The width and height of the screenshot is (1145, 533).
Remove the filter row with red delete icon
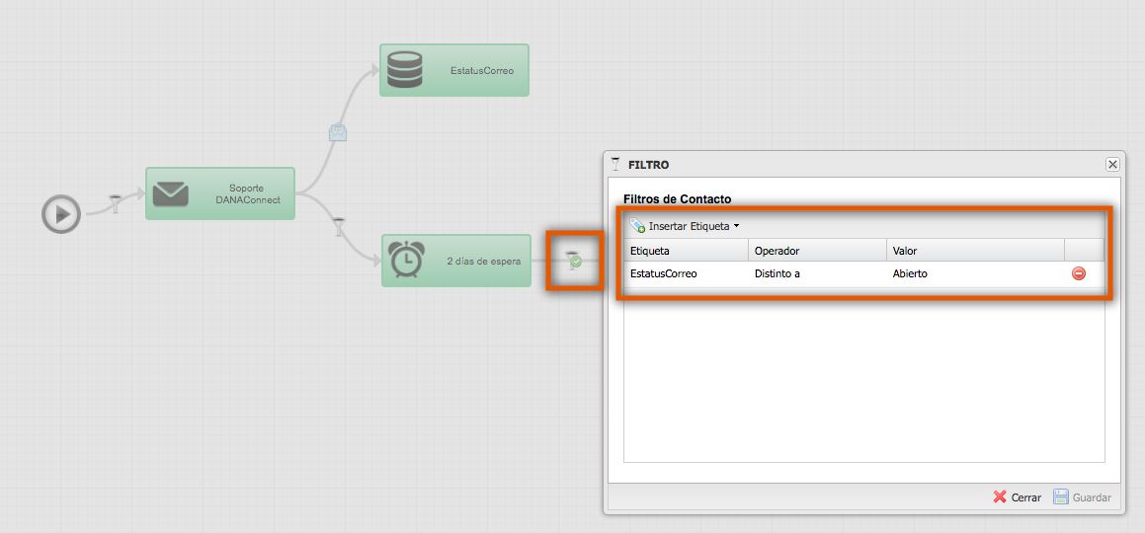pyautogui.click(x=1078, y=273)
